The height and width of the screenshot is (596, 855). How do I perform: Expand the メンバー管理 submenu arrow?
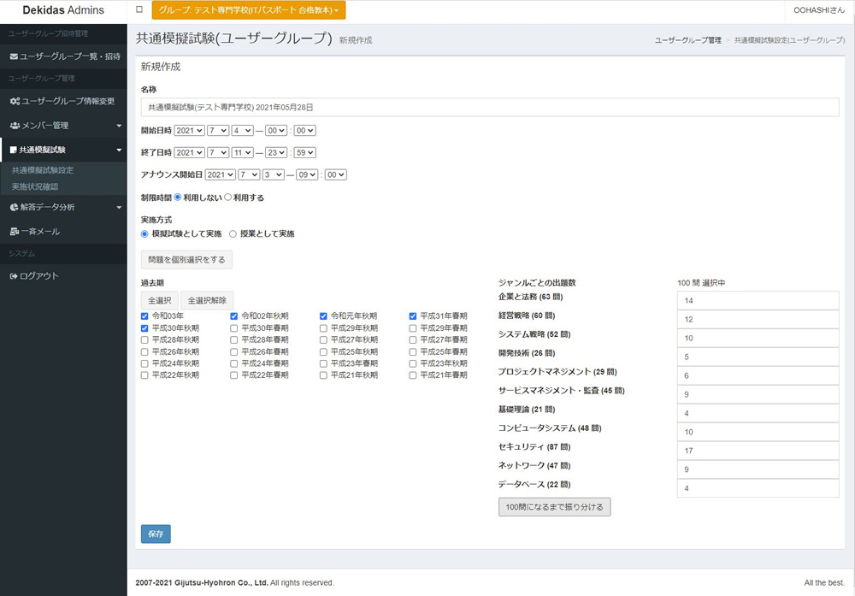[119, 126]
